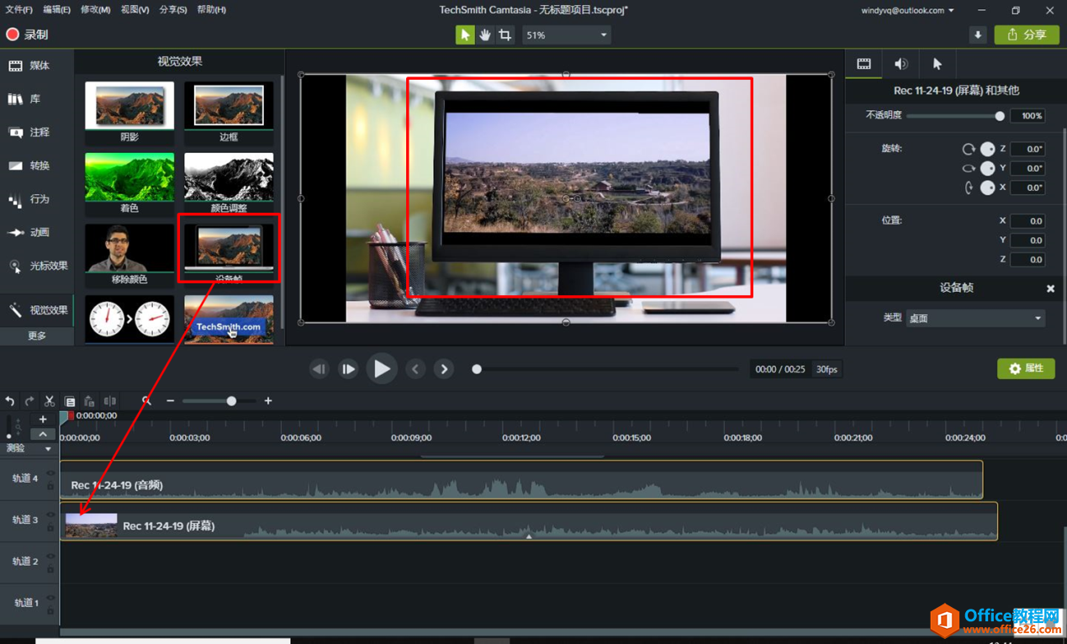Image resolution: width=1067 pixels, height=644 pixels.
Task: Switch to Audio properties speaker tab
Action: 901,64
